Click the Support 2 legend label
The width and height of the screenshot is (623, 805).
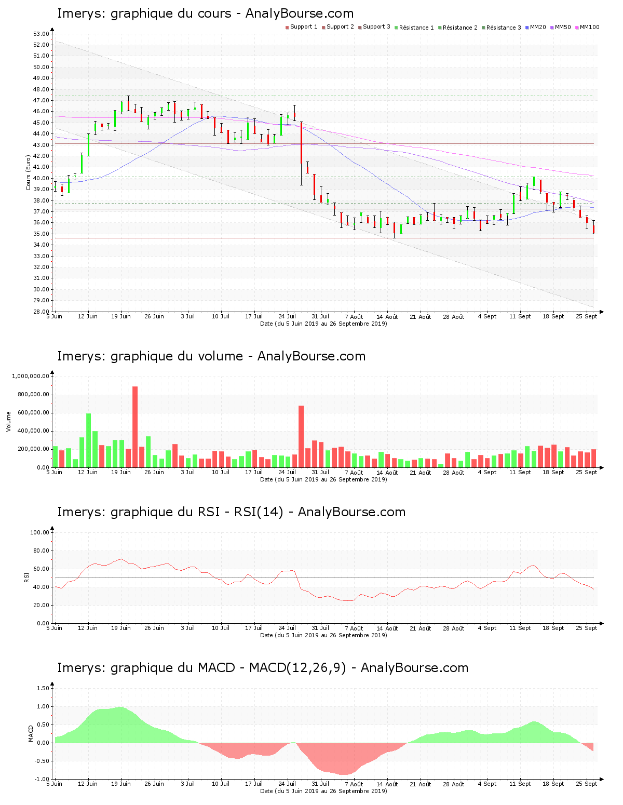point(340,27)
